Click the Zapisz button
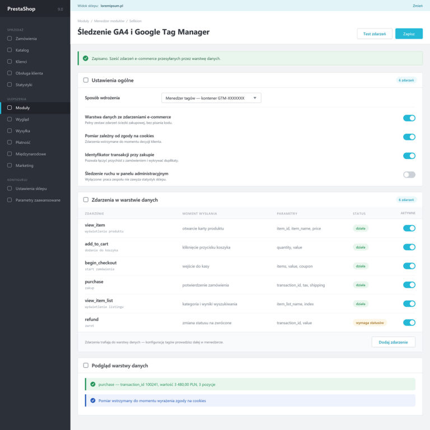The width and height of the screenshot is (430, 430). (409, 34)
